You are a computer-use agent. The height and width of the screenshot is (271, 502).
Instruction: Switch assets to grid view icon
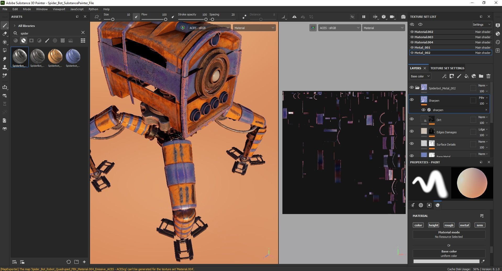pyautogui.click(x=83, y=41)
